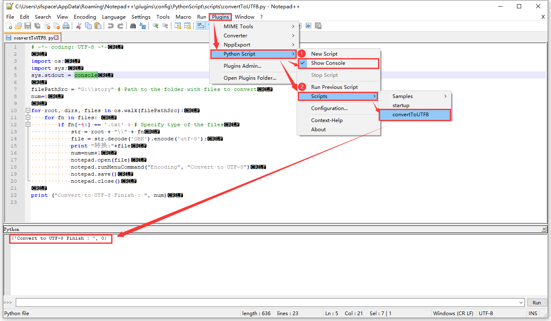Click the INS mode status bar indicator

pos(533,314)
